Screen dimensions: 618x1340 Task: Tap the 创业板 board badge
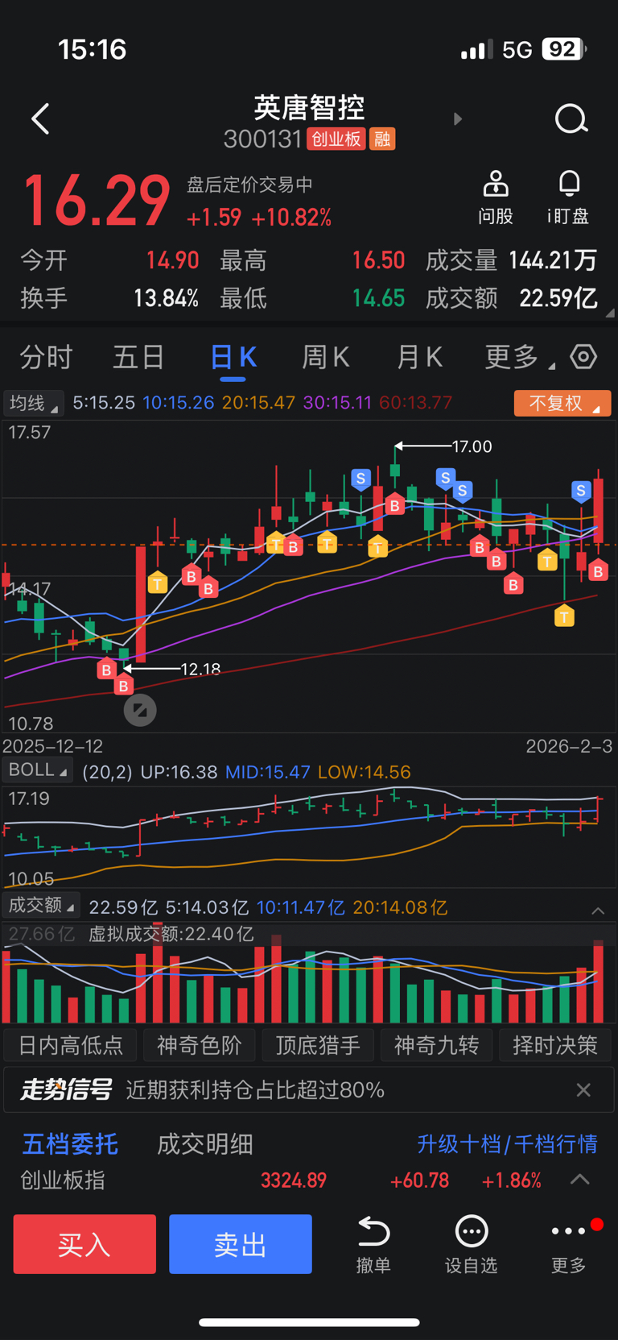[336, 139]
